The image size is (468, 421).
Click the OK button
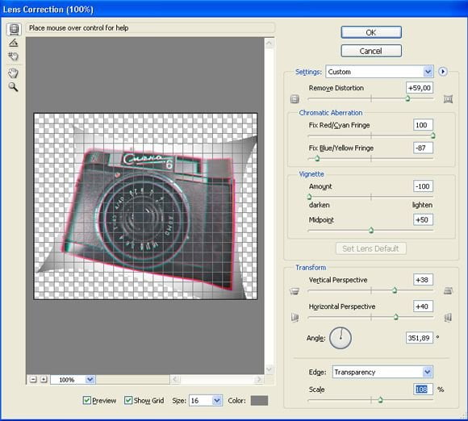(371, 32)
